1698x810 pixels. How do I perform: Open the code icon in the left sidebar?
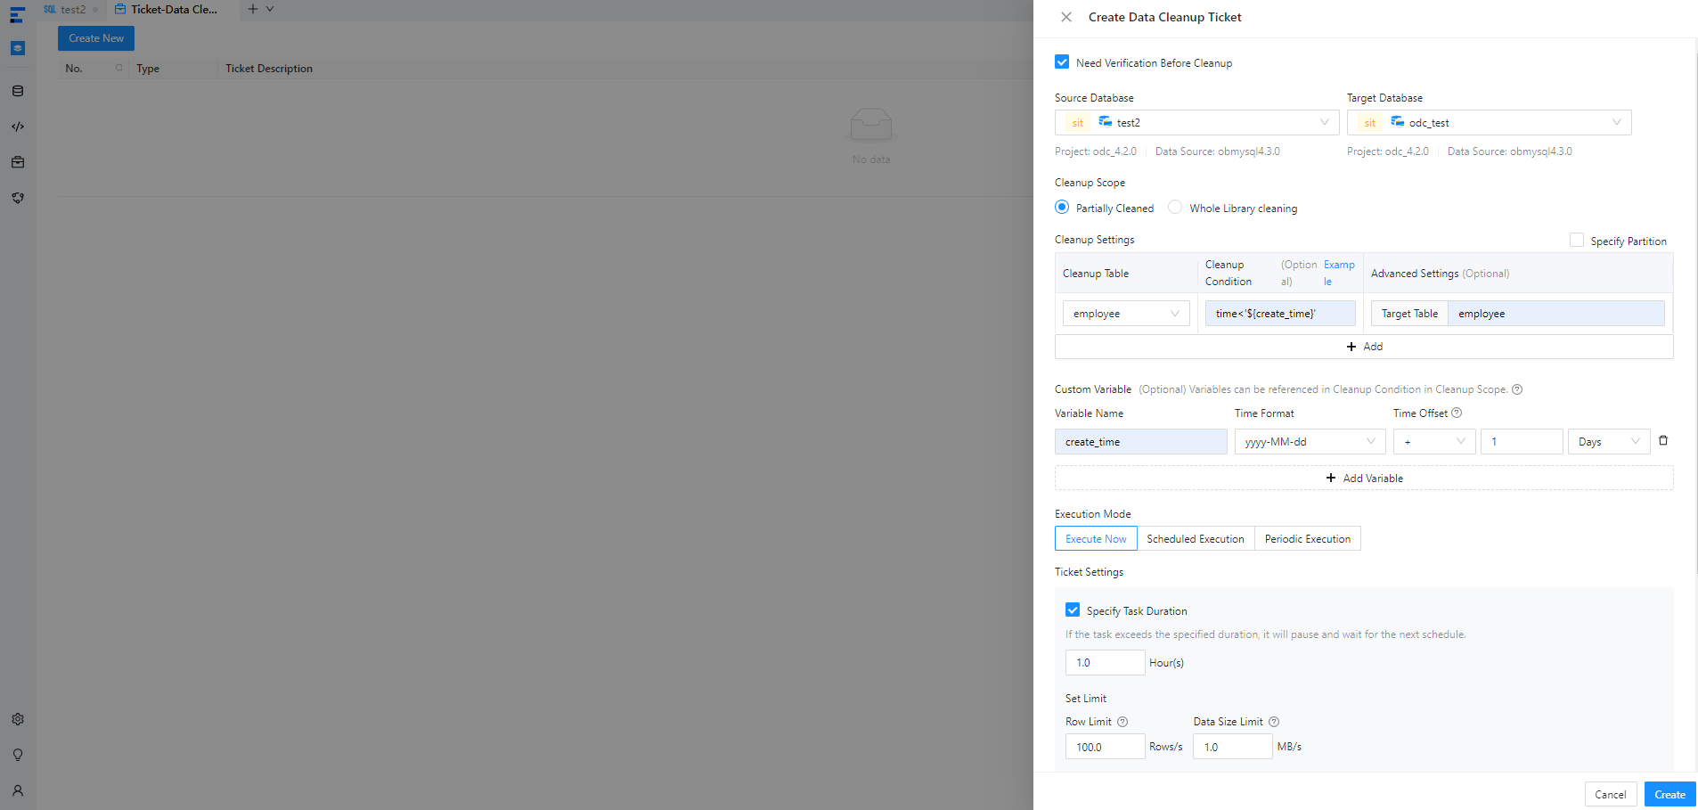(x=18, y=127)
